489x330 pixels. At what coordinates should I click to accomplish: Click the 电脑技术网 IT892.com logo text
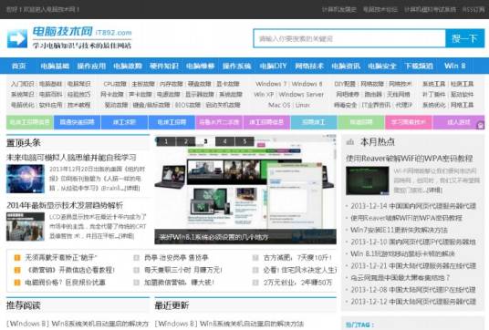(x=82, y=32)
